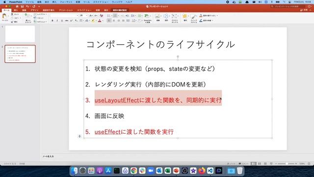Image resolution: width=314 pixels, height=177 pixels.
Task: Click the Arrange icon
Action: coord(185,16)
